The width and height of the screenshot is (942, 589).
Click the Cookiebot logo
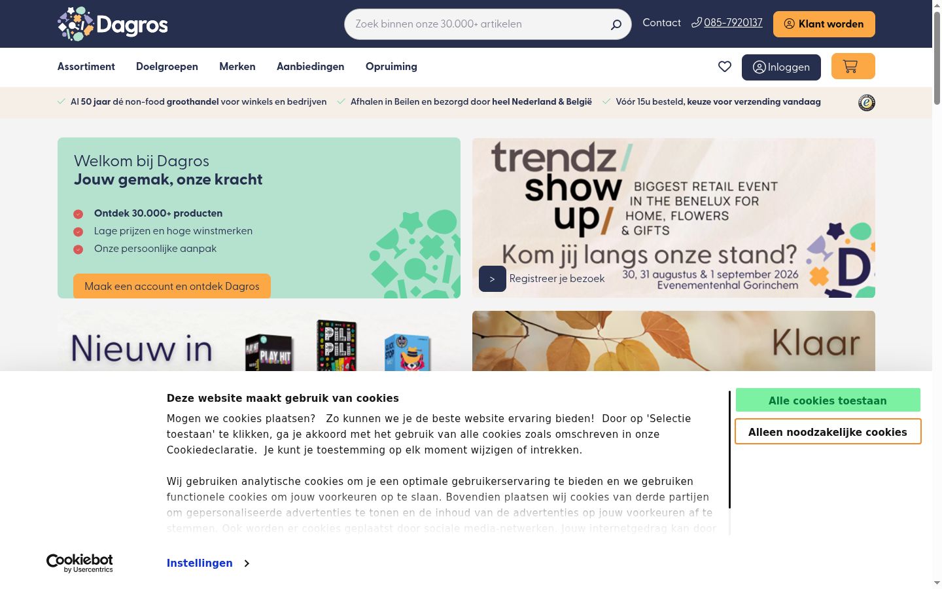[x=80, y=563]
